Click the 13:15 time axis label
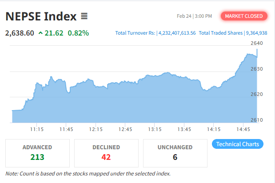This screenshot has width=275, height=183. [x=155, y=129]
